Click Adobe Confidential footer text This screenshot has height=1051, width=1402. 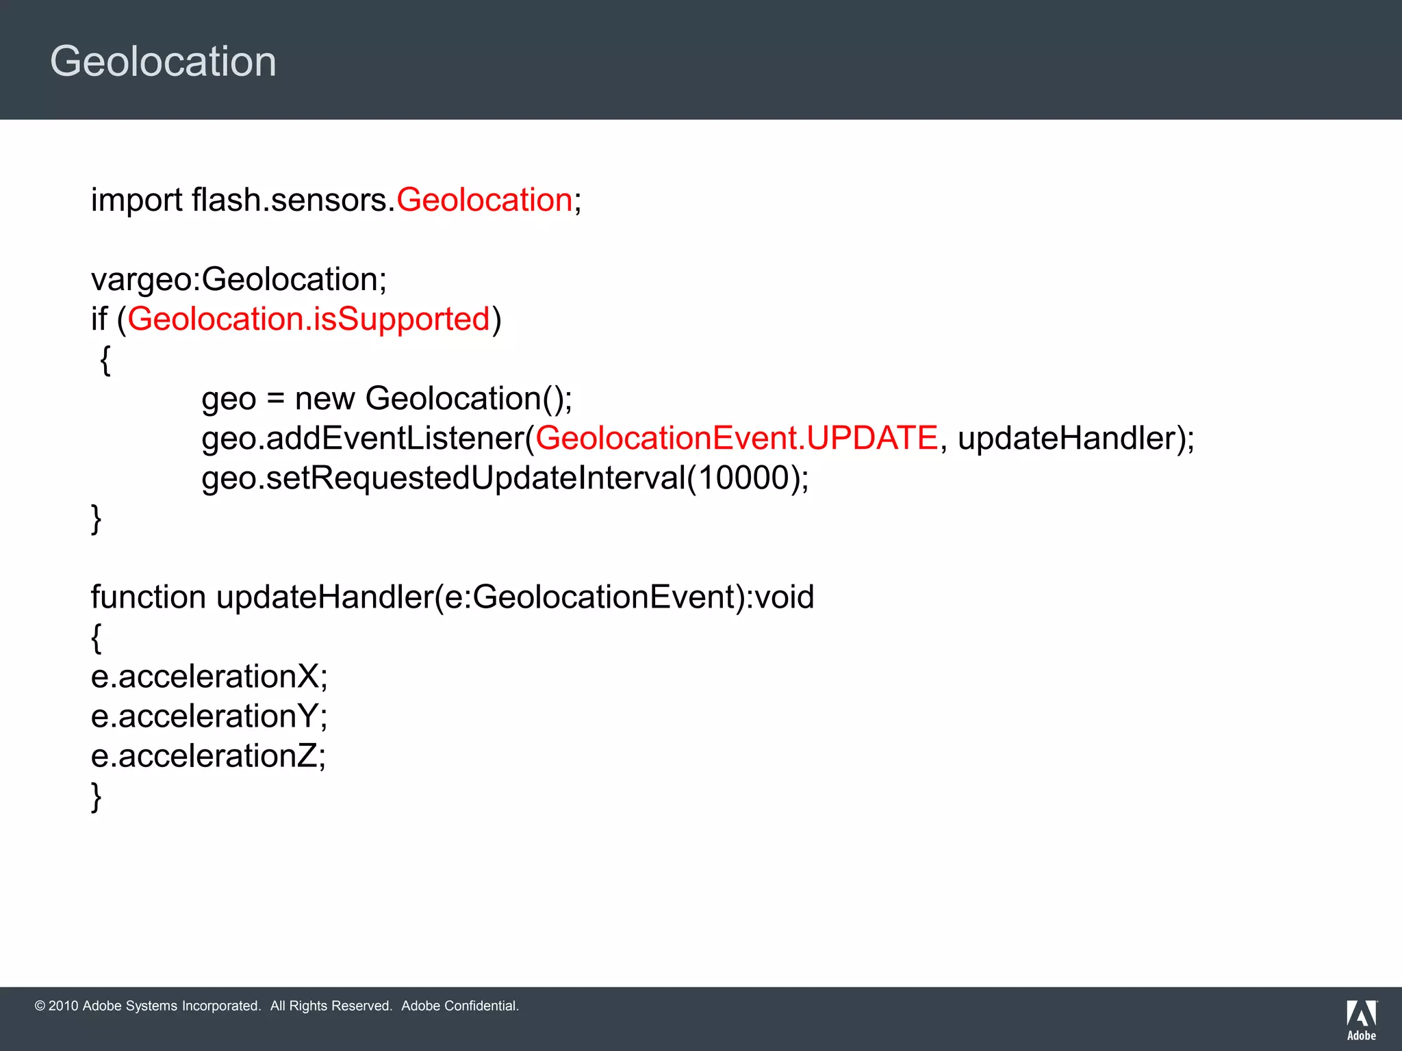pyautogui.click(x=460, y=1006)
